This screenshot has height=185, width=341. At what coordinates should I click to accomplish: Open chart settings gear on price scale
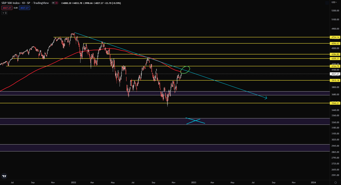335,182
